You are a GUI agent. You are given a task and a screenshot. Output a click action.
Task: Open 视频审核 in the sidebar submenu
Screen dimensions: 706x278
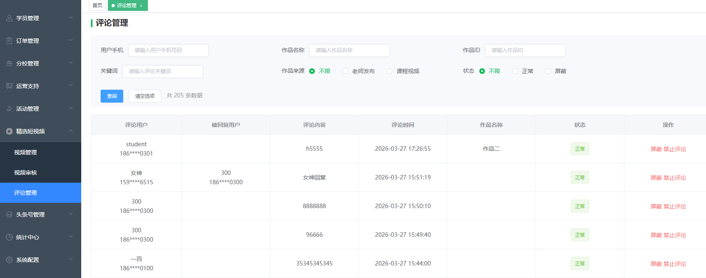point(25,173)
